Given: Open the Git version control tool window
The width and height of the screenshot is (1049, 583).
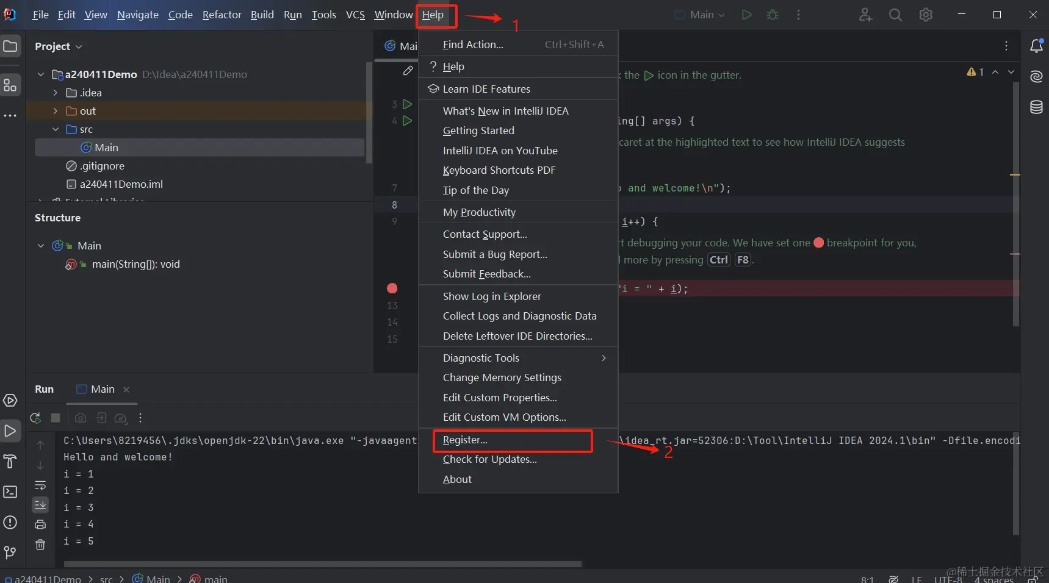Looking at the screenshot, I should [x=10, y=553].
